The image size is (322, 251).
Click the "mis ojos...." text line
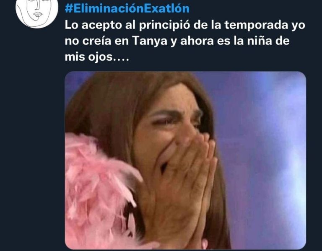click(97, 57)
